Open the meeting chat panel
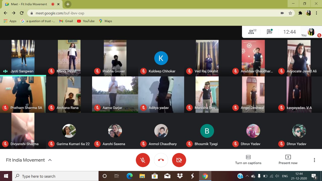This screenshot has width=322, height=181. [x=270, y=32]
